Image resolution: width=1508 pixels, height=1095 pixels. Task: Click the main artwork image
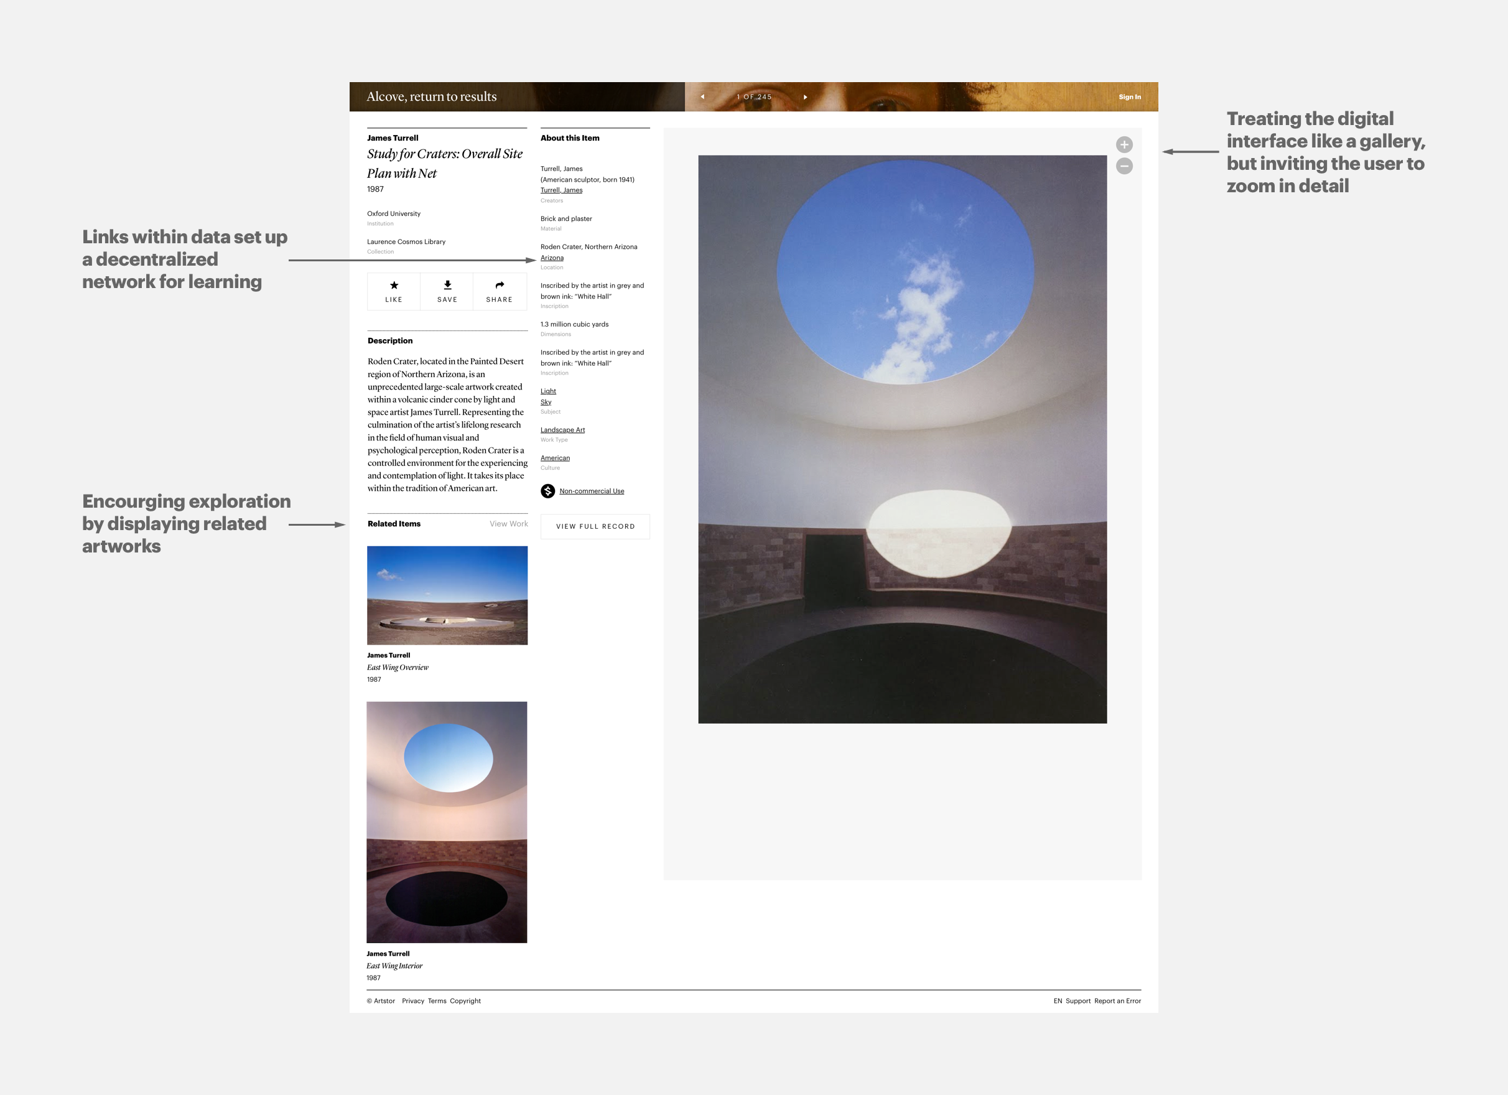pos(902,439)
